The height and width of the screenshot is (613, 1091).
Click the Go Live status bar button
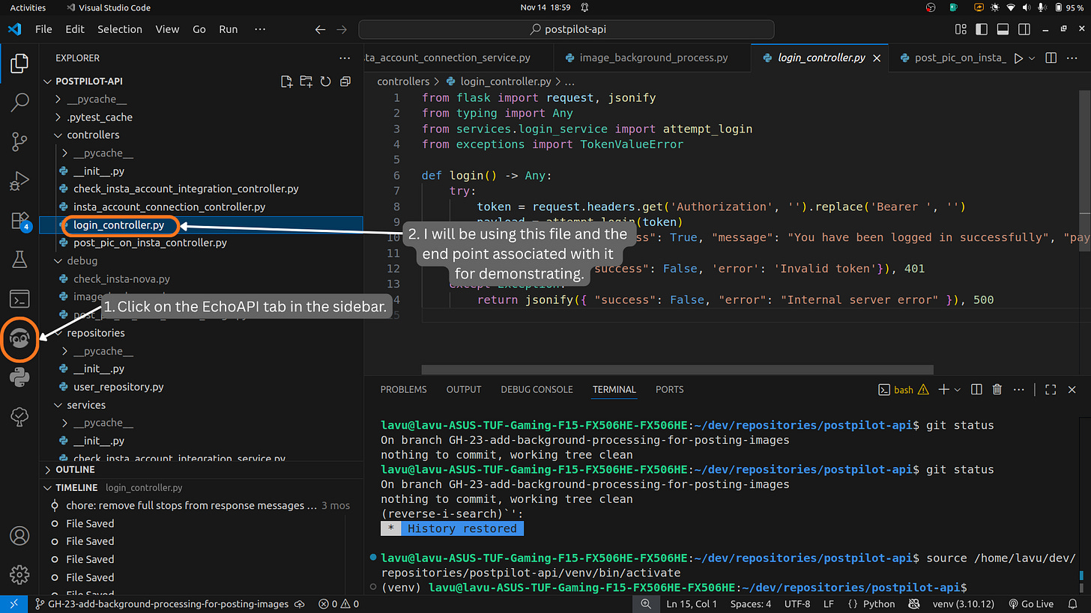point(1032,604)
